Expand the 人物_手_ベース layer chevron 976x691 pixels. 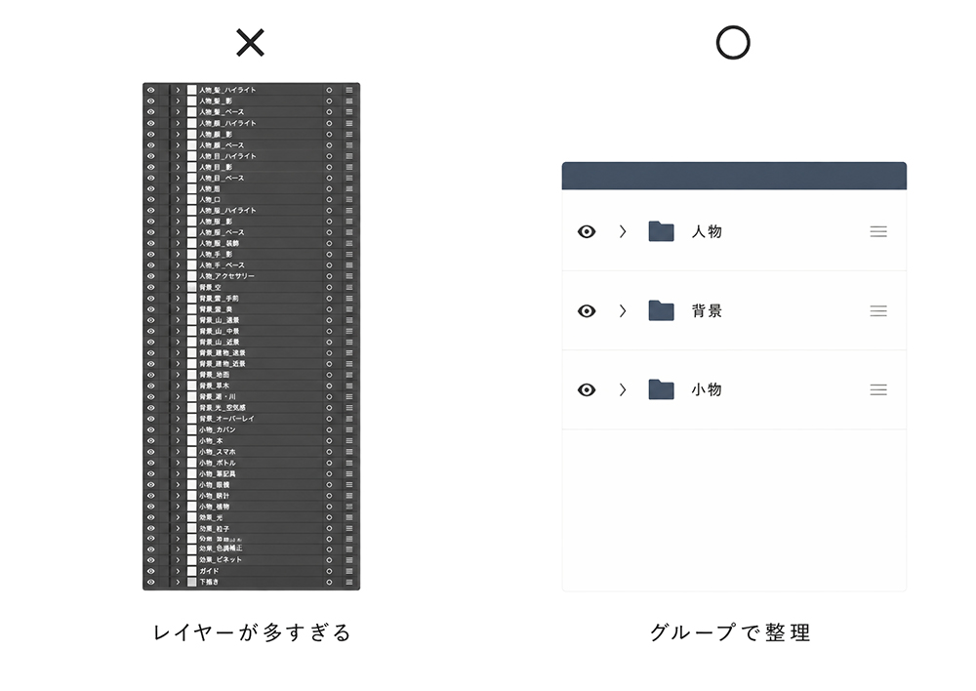(x=178, y=265)
